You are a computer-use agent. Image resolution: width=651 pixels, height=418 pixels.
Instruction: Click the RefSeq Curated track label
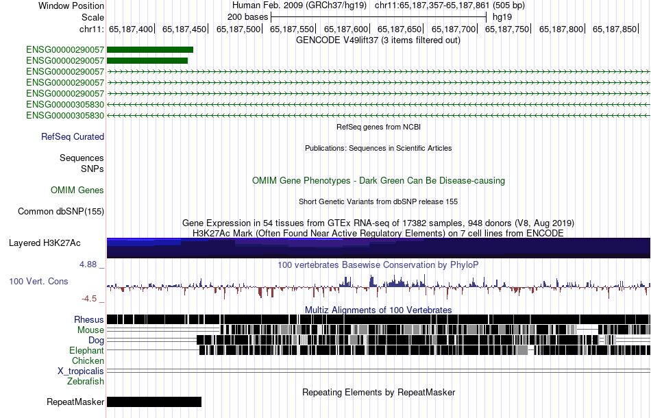coord(73,136)
